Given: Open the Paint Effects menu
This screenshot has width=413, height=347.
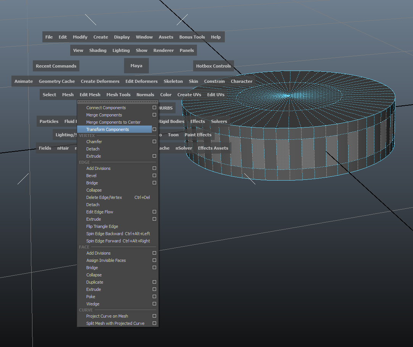Looking at the screenshot, I should [x=198, y=135].
